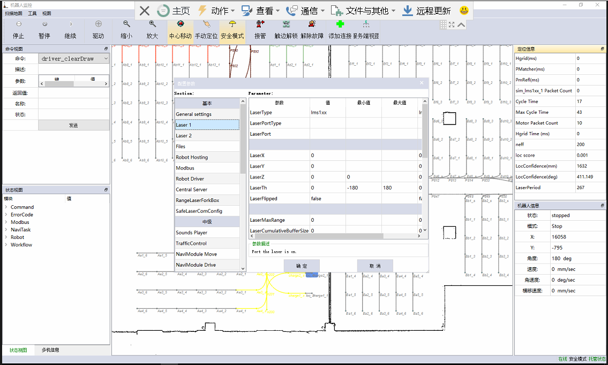Click the 缩小 zoom-out magnifier icon
This screenshot has height=365, width=608.
click(x=126, y=25)
